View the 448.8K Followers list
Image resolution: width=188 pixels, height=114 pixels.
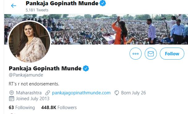(x=59, y=108)
